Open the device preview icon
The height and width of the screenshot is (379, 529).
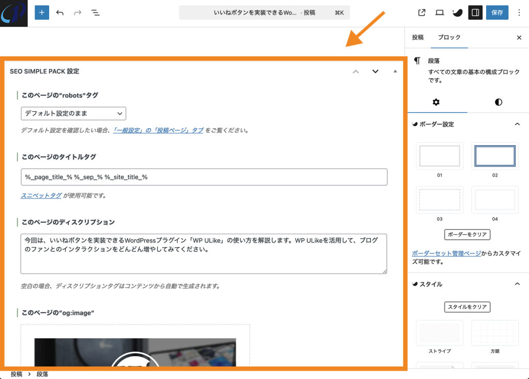tap(440, 12)
